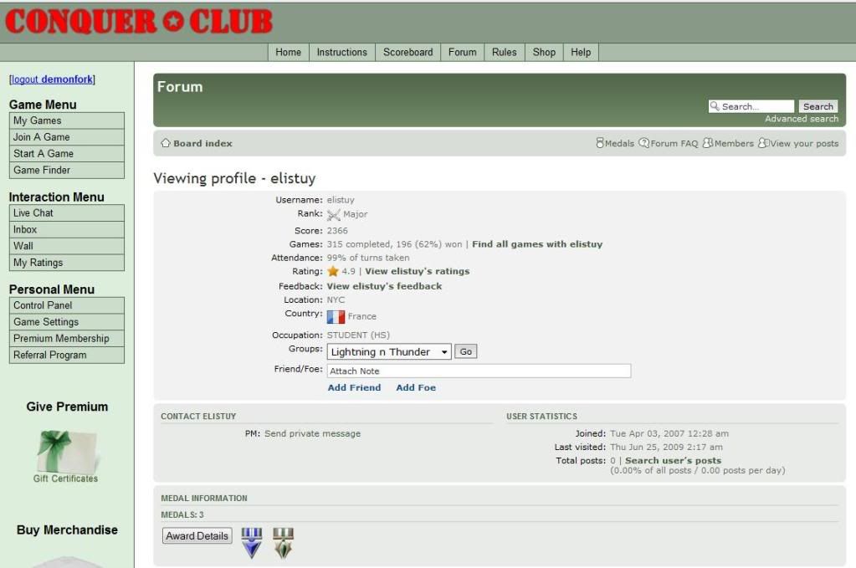Follow the Advanced search link
The image size is (856, 568).
tap(801, 119)
